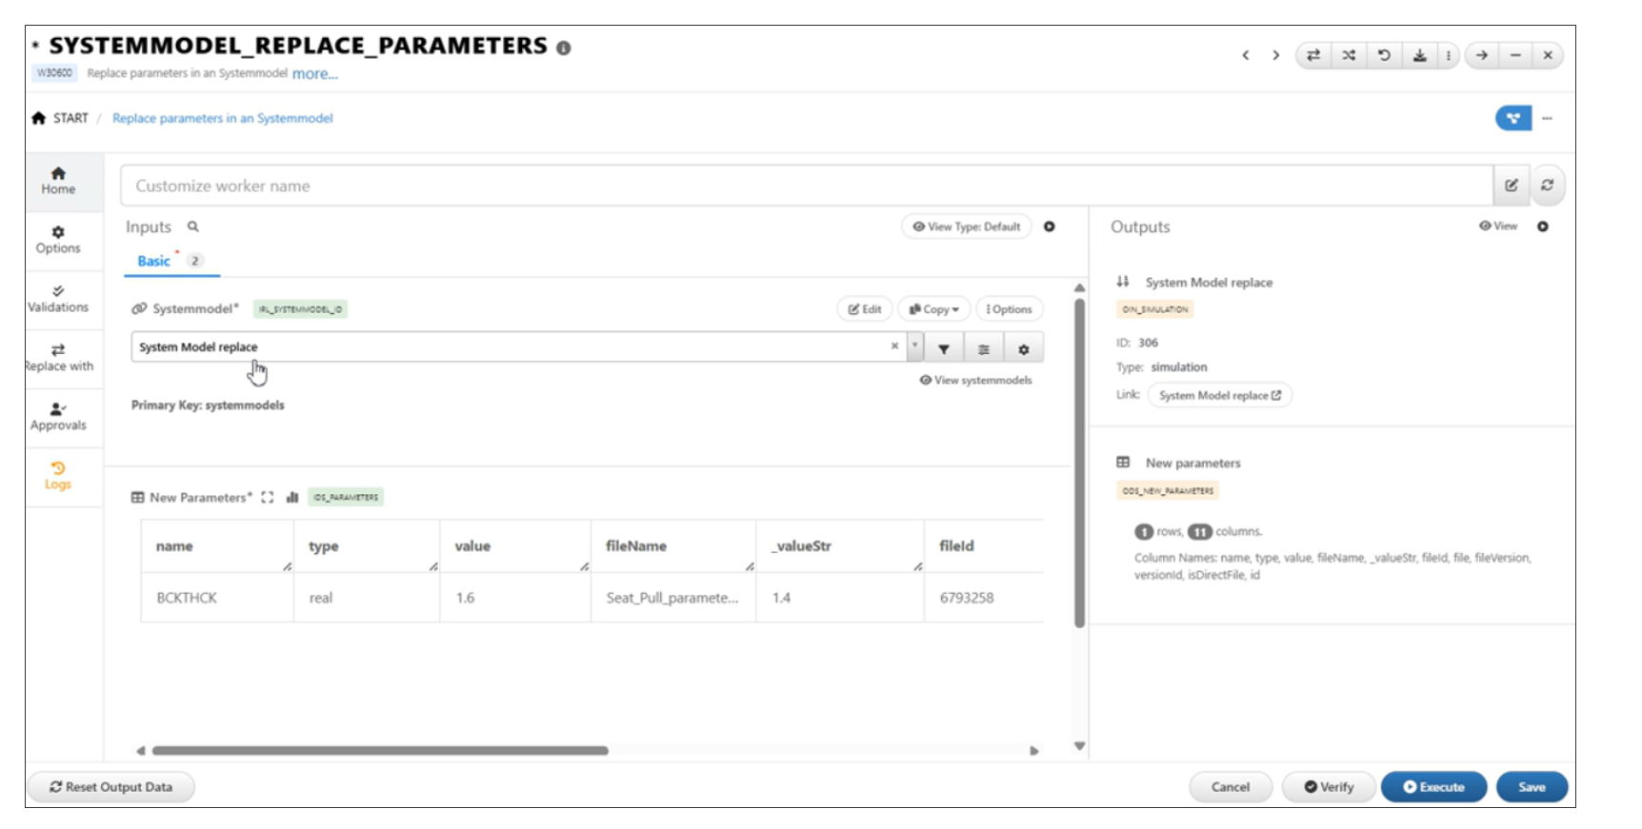1642x829 pixels.
Task: Click the Execute button
Action: click(1432, 787)
